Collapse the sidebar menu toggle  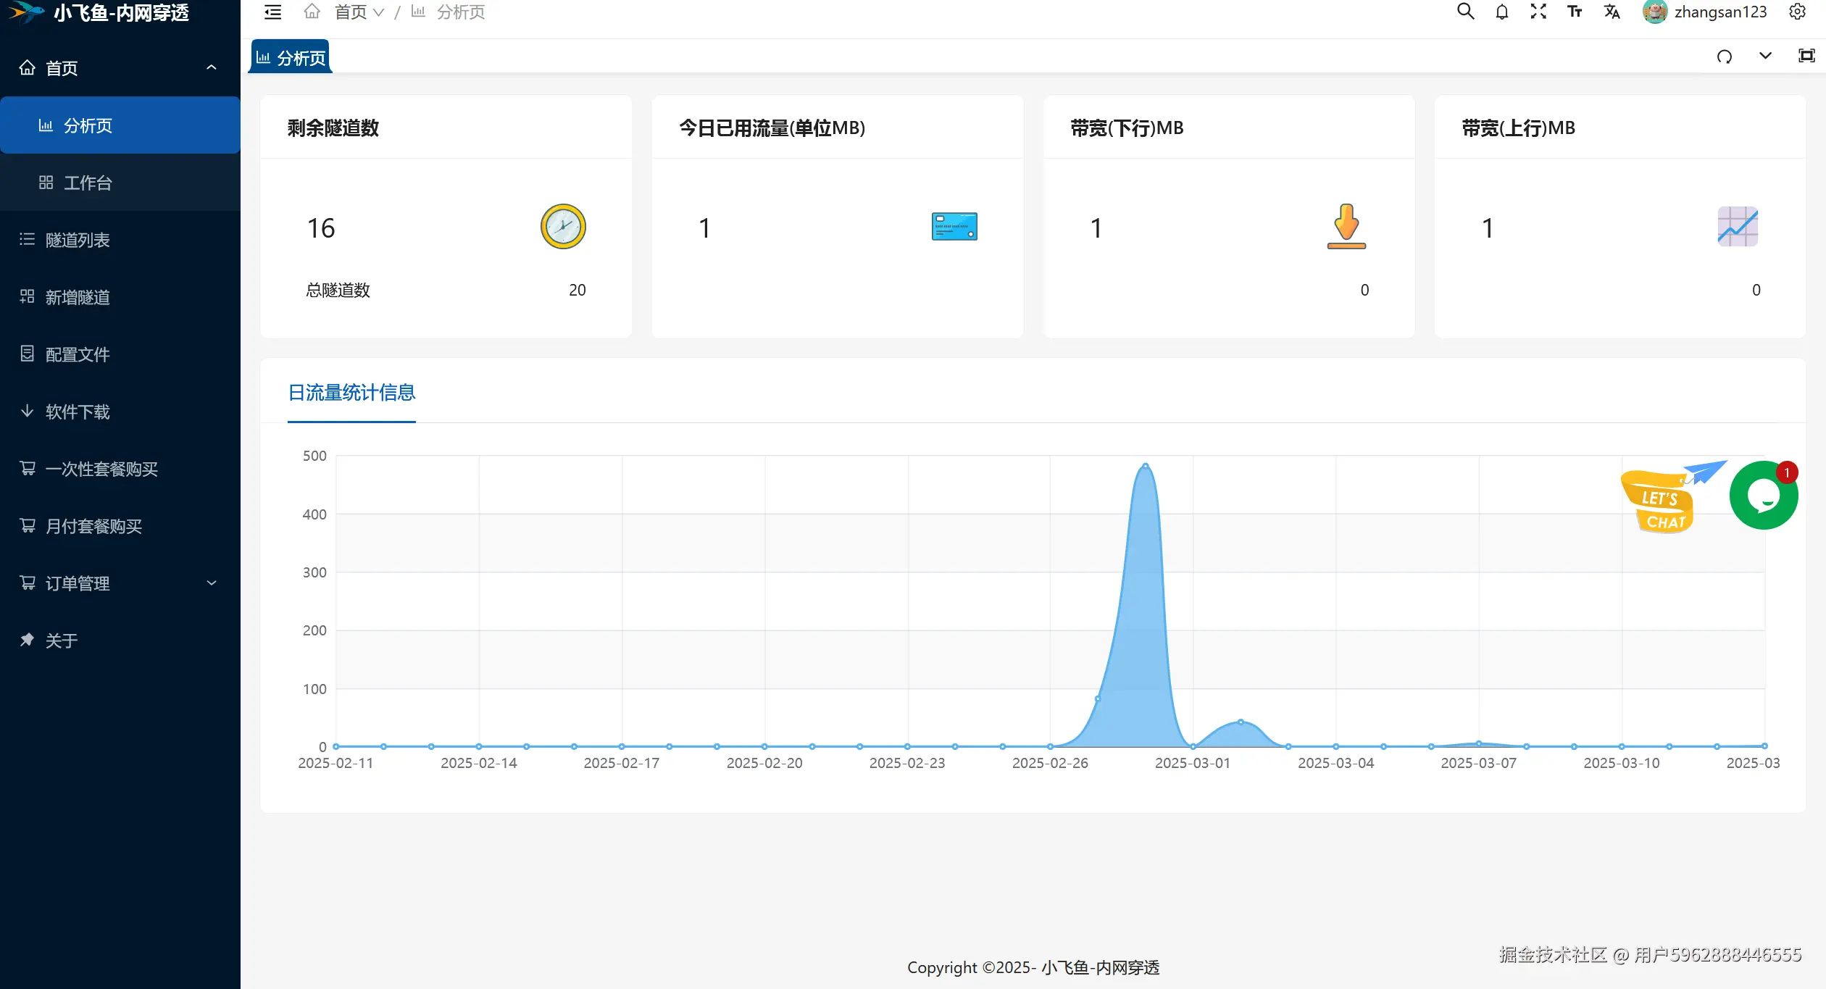click(272, 12)
